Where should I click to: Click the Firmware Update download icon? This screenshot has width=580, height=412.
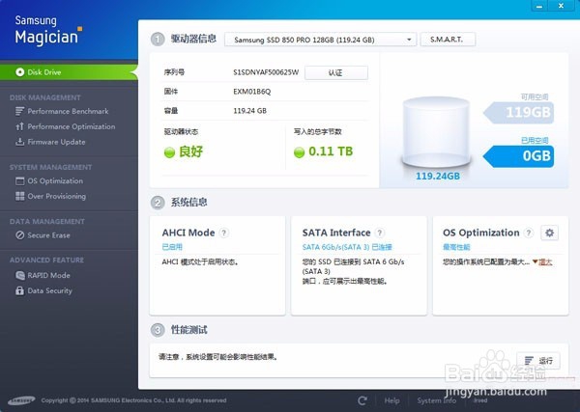coord(19,142)
